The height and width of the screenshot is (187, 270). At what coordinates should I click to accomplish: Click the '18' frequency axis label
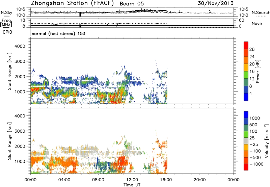pyautogui.click(x=23, y=20)
